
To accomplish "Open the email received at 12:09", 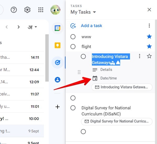I will [x=22, y=82].
